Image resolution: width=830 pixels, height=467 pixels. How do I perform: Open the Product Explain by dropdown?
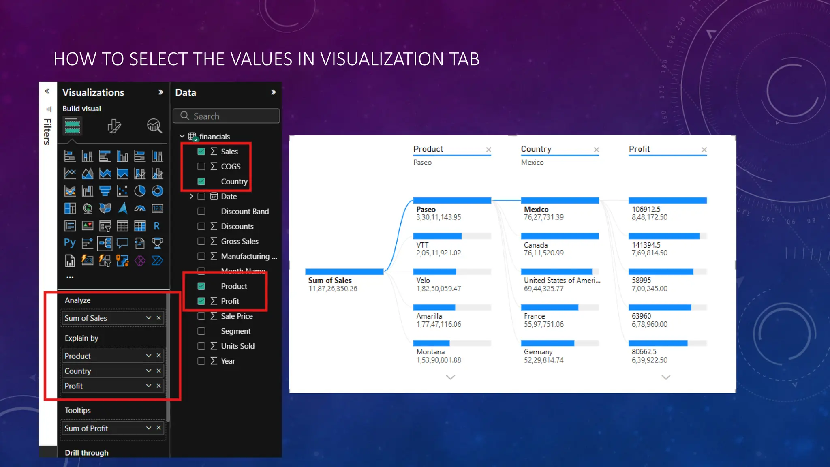coord(149,356)
